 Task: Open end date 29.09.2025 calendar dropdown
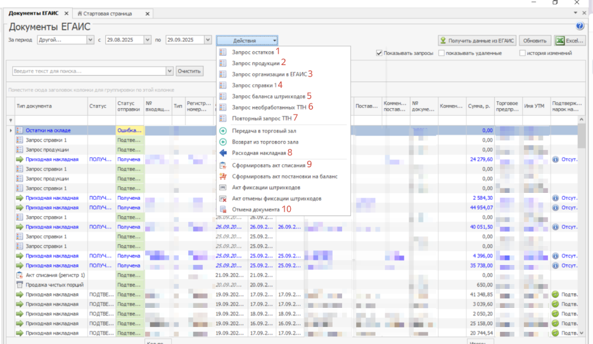point(208,40)
